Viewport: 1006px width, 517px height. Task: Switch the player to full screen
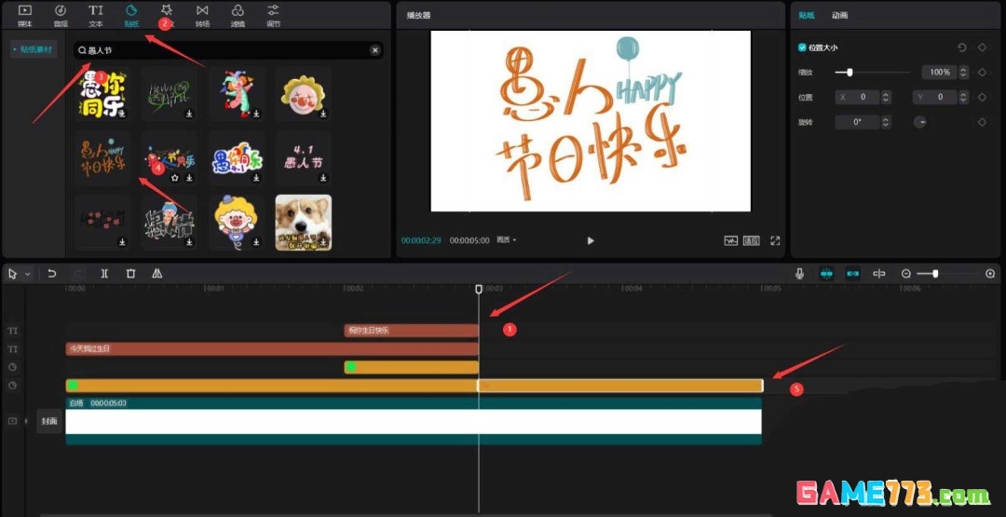point(775,240)
